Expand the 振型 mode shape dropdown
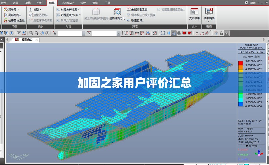Image resolution: width=269 pixels, height=165 pixels. pyautogui.click(x=36, y=10)
